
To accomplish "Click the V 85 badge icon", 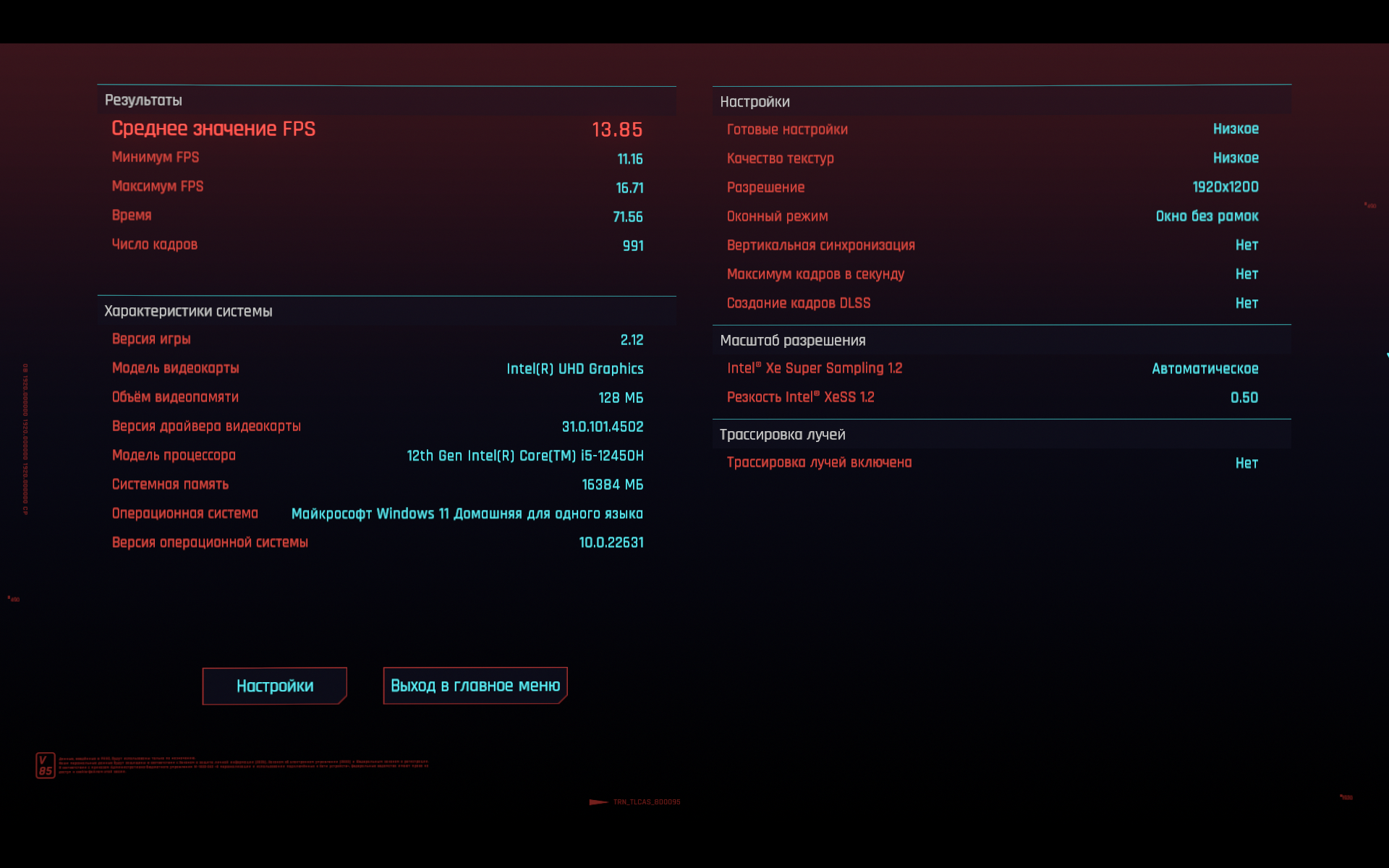I will [46, 765].
